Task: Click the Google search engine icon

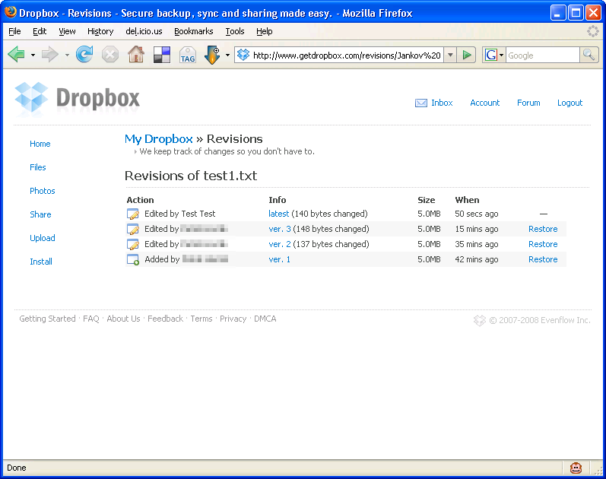Action: click(491, 55)
